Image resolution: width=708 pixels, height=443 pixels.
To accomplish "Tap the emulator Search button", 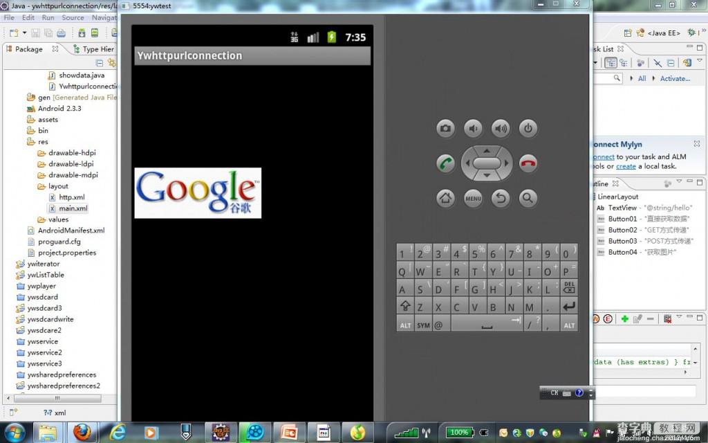I will [x=528, y=198].
